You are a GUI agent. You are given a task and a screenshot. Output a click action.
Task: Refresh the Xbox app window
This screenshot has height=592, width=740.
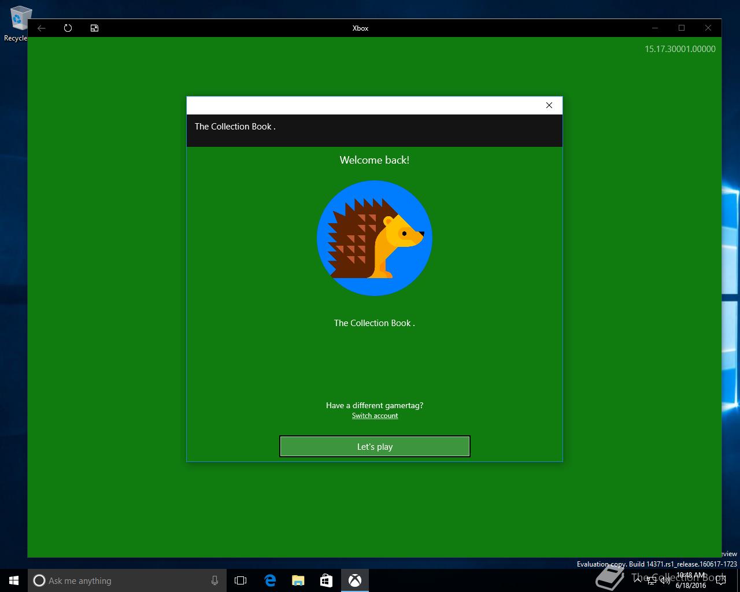[x=68, y=28]
